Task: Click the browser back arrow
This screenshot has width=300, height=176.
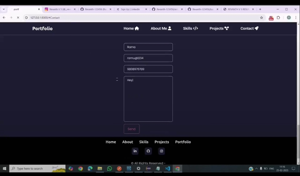Action: (4, 17)
